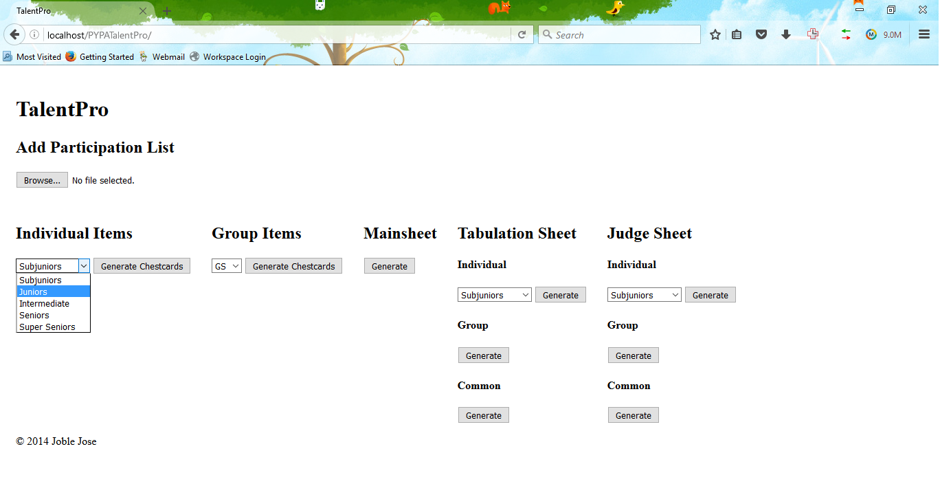
Task: Save the page to Pocket
Action: tap(761, 34)
